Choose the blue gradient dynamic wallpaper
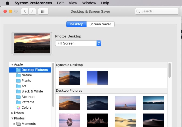Image resolution: width=182 pixels, height=127 pixels. click(x=97, y=78)
